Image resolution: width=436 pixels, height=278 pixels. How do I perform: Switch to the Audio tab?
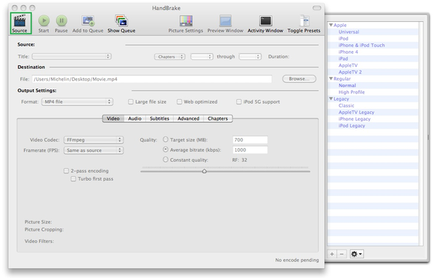click(135, 118)
